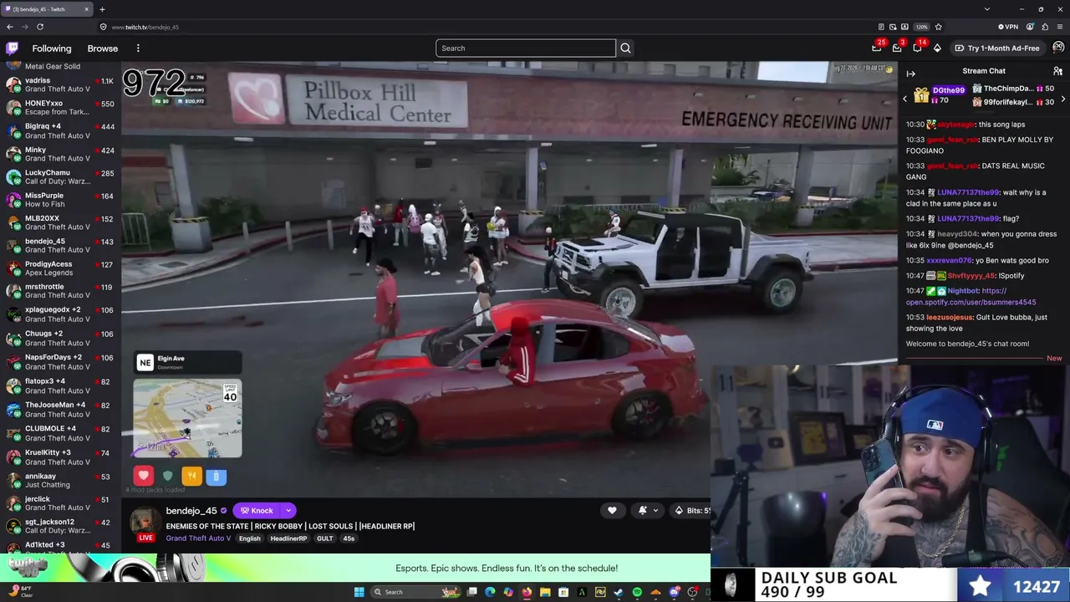The image size is (1070, 602).
Task: Click the VPN button in browser toolbar
Action: 1009,27
